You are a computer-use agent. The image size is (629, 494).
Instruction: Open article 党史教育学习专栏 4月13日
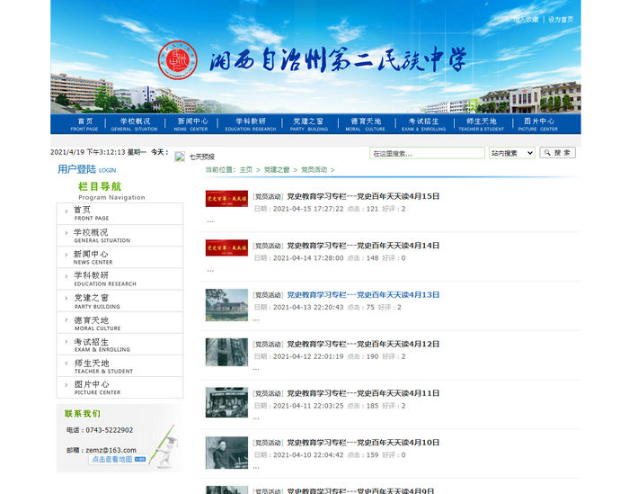coord(363,295)
